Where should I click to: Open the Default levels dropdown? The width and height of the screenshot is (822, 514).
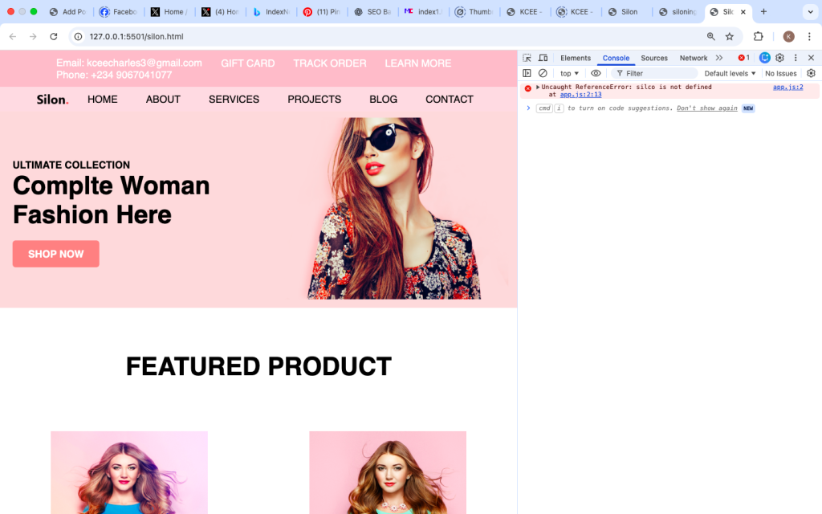(730, 73)
